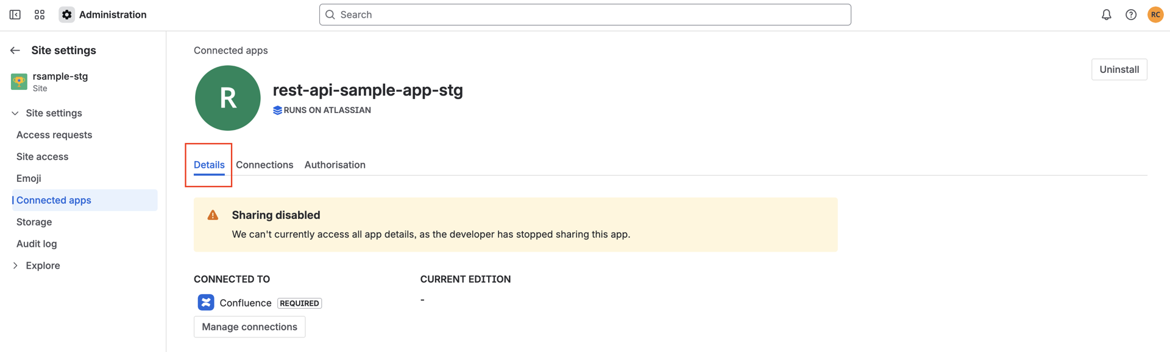The width and height of the screenshot is (1170, 352).
Task: Click the Uninstall button
Action: coord(1119,69)
